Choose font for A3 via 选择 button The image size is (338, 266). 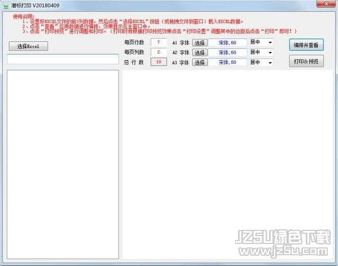tap(200, 63)
